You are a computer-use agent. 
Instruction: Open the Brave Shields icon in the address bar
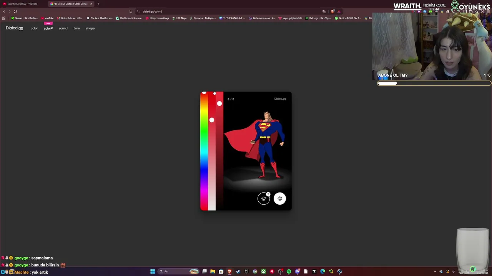coord(333,11)
